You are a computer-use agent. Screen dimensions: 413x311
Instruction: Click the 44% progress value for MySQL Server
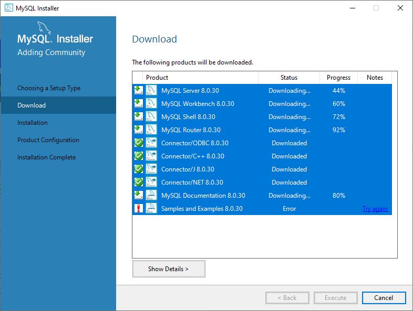[x=339, y=91]
